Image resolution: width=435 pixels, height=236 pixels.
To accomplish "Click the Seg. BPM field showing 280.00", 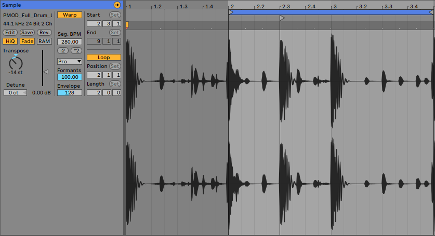I will point(69,41).
